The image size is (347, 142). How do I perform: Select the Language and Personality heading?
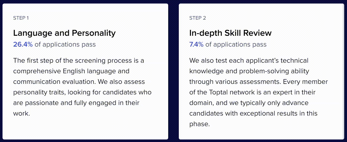click(x=64, y=33)
